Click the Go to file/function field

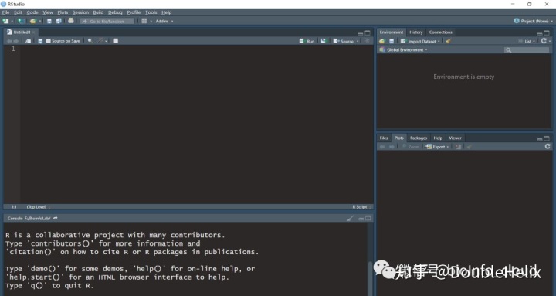pyautogui.click(x=107, y=21)
